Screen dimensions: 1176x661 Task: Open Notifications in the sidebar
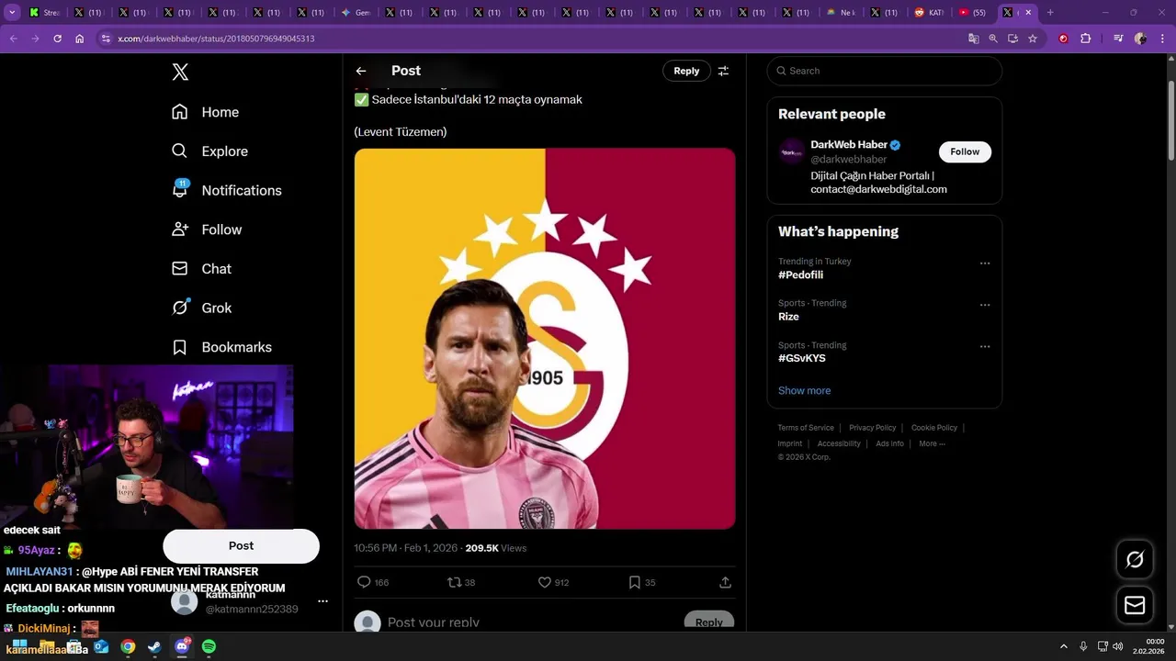[x=227, y=190]
